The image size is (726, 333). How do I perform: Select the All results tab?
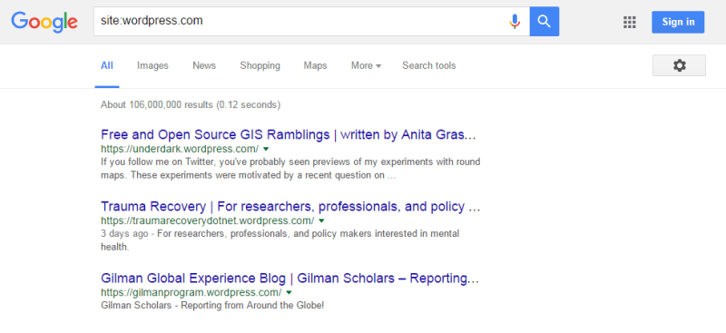(107, 65)
